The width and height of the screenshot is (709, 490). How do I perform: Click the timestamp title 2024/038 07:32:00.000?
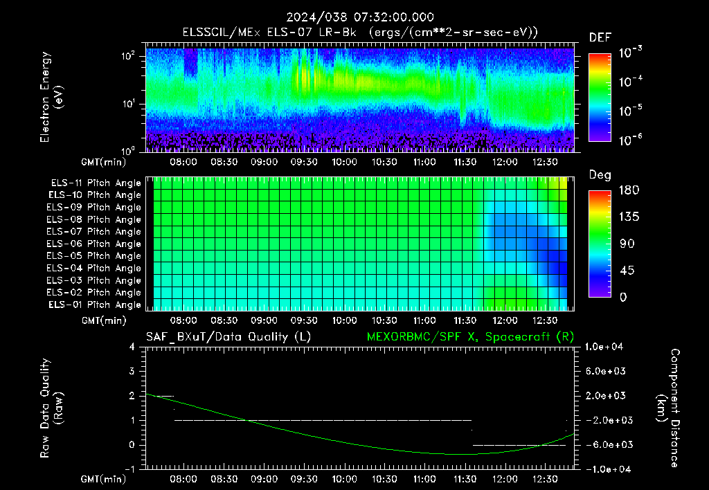tap(360, 17)
